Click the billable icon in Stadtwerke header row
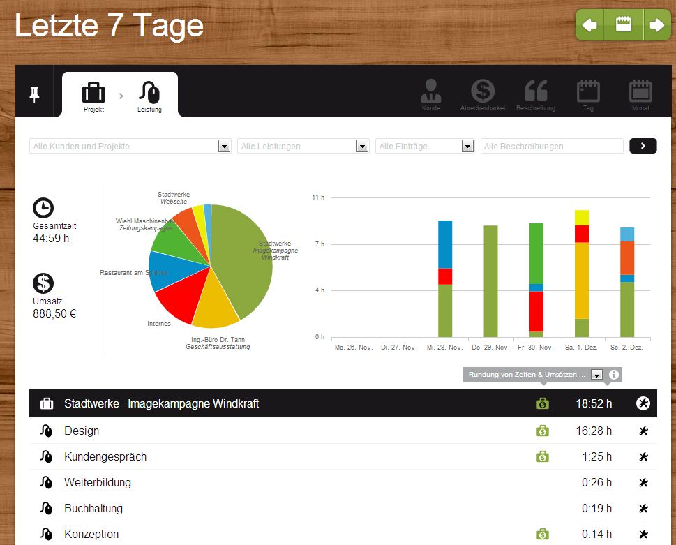 (x=542, y=403)
